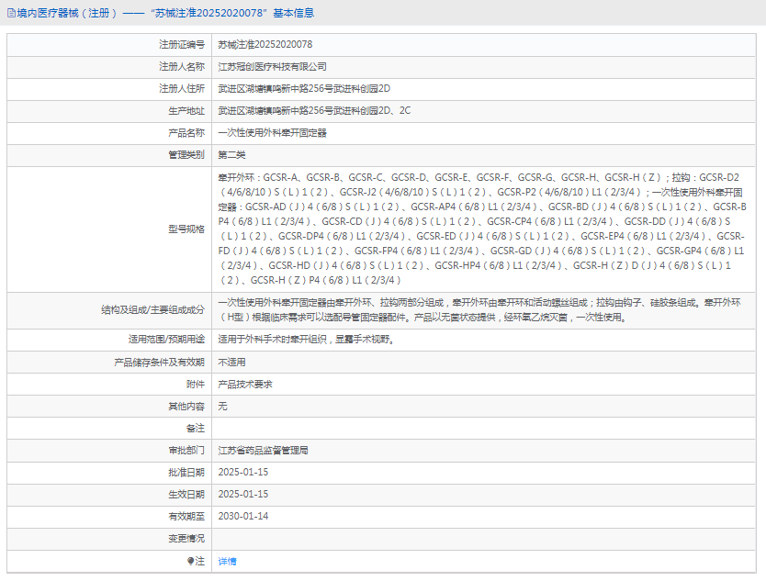Click the 2030-01-14 expiry date
The height and width of the screenshot is (581, 766).
242,516
